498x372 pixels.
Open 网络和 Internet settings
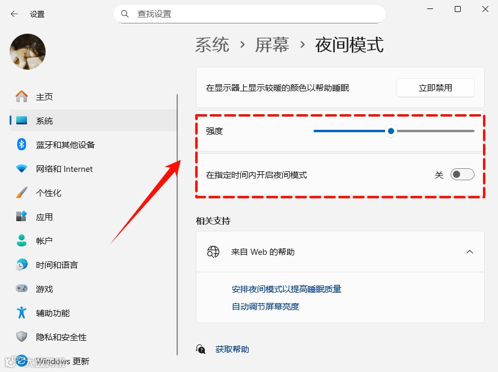93,169
